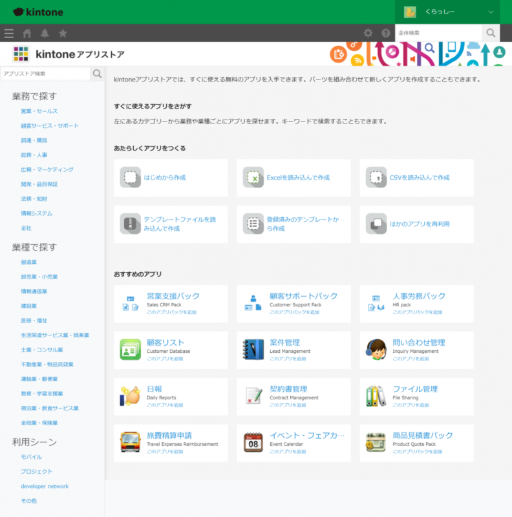Viewport: 512px width, 517px height.
Task: Click このアプリを追加 under 顧客リスト
Action: (165, 359)
